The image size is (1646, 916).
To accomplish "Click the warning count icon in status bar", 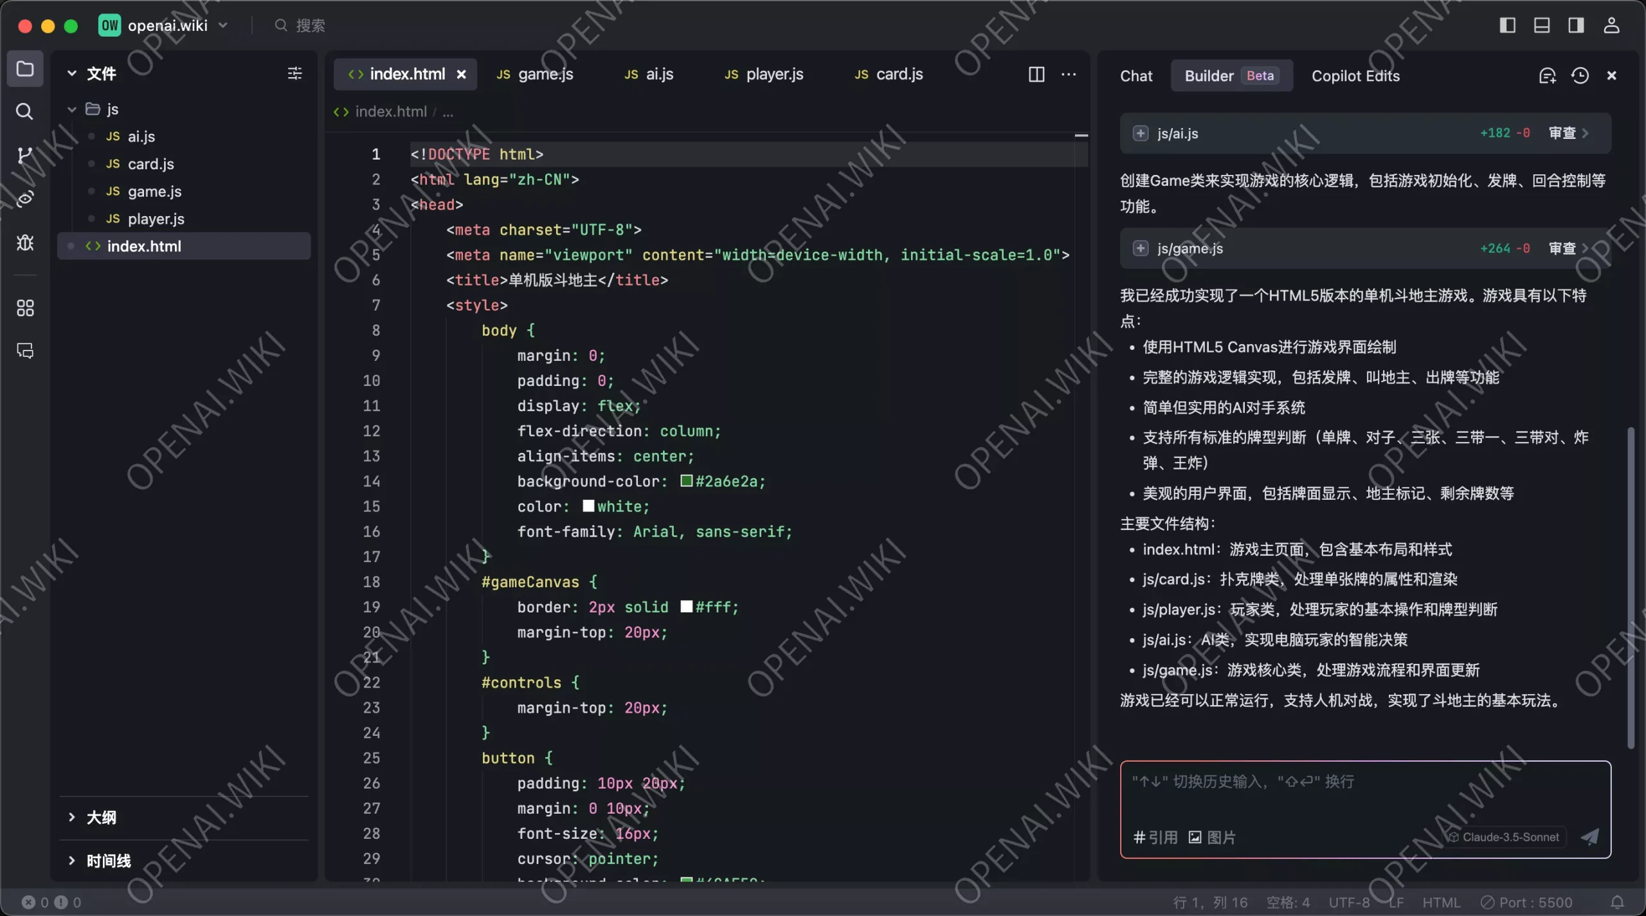I will (61, 902).
